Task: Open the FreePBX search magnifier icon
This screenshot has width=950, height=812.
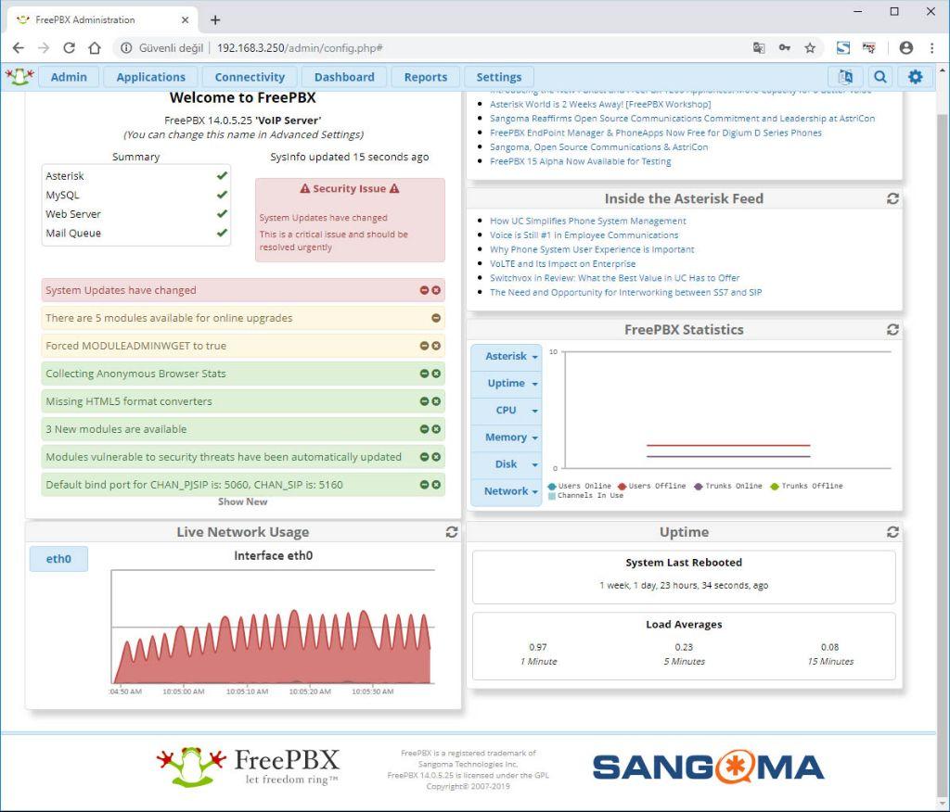Action: (879, 77)
